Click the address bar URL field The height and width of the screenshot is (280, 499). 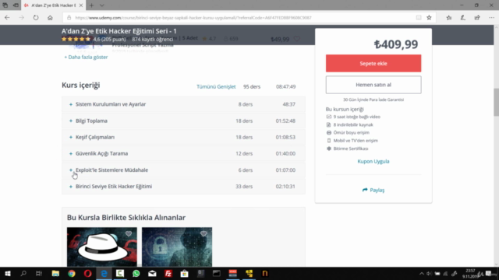[239, 18]
